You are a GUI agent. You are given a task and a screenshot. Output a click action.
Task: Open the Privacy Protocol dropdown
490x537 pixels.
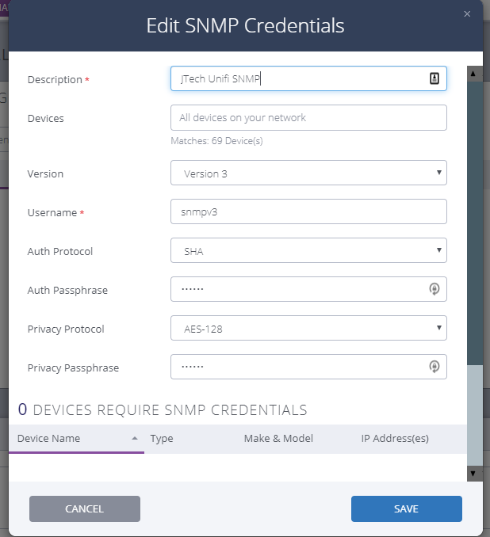[x=308, y=328]
